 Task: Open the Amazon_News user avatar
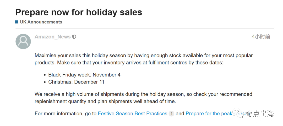point(23,41)
